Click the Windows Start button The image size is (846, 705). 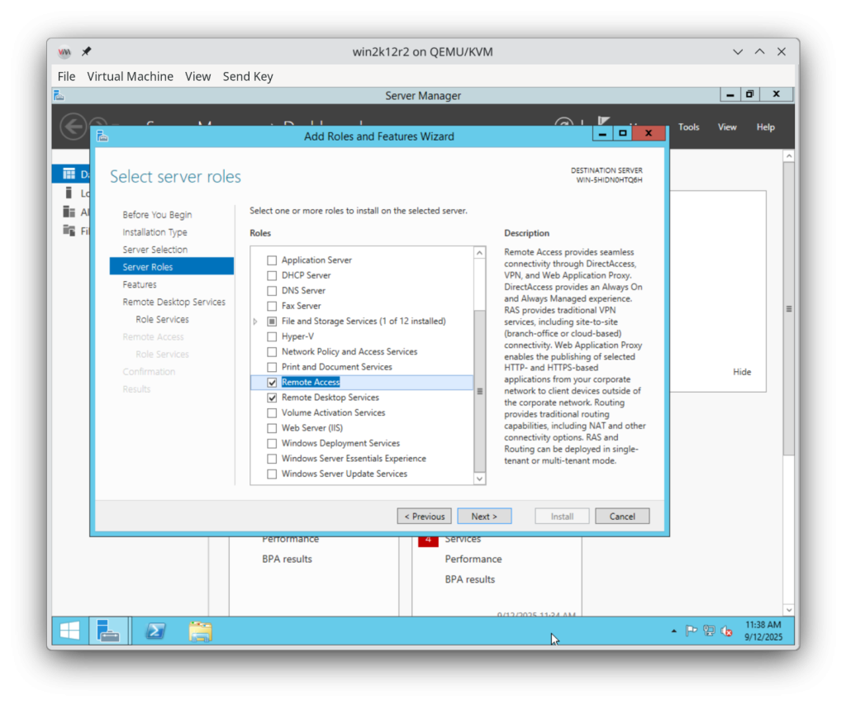[69, 631]
